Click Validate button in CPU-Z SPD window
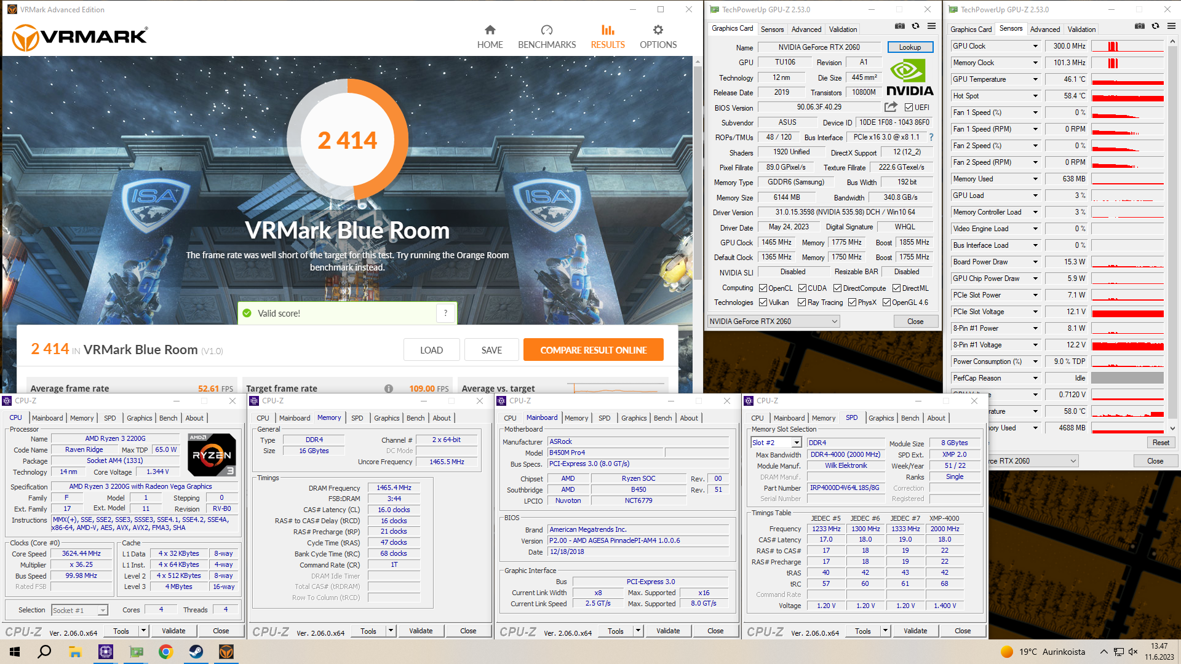 pos(915,631)
